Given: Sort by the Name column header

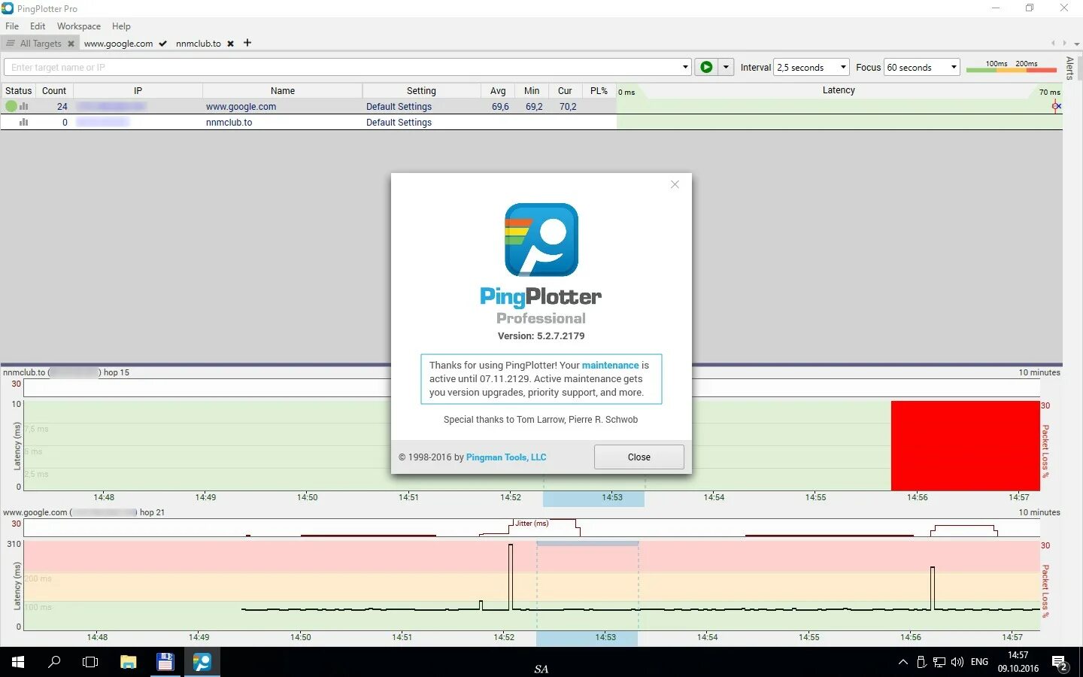Looking at the screenshot, I should [282, 90].
